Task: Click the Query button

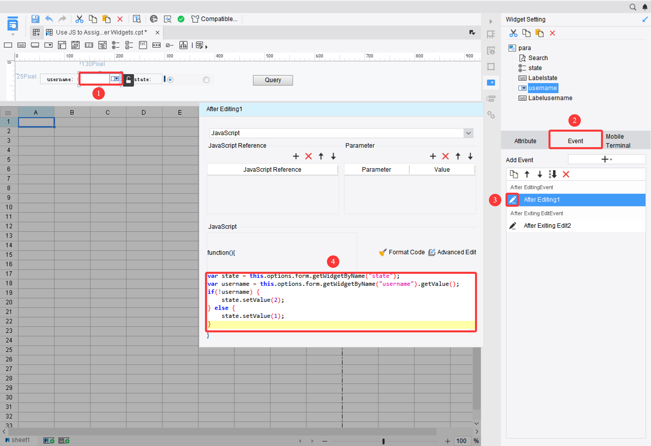Action: click(272, 80)
